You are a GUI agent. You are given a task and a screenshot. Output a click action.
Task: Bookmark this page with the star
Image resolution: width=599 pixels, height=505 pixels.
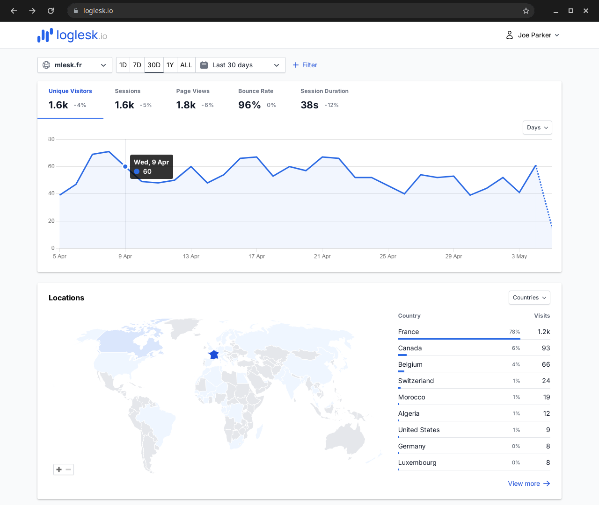click(x=526, y=11)
